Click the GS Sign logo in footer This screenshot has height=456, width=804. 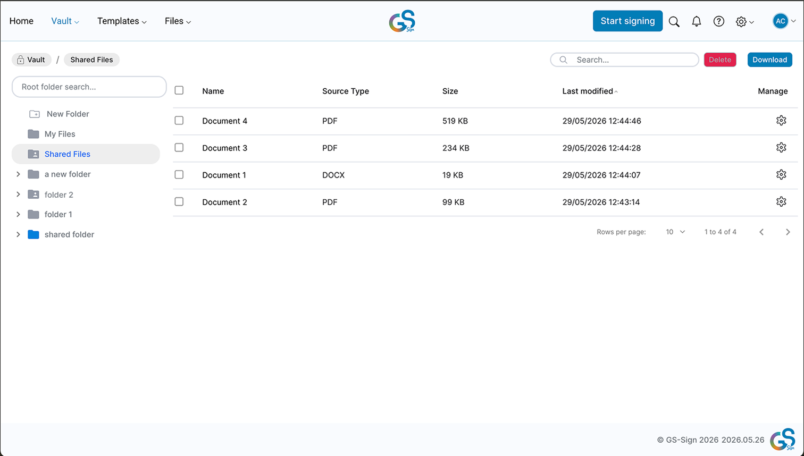click(783, 440)
